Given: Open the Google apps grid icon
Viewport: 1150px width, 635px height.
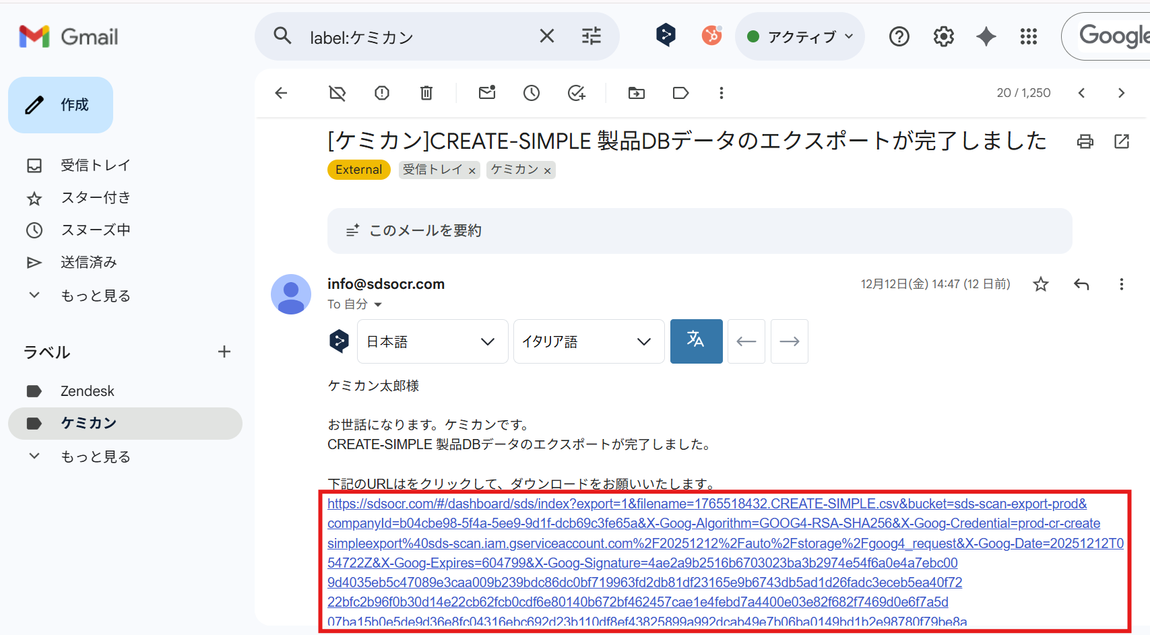Looking at the screenshot, I should (1029, 36).
